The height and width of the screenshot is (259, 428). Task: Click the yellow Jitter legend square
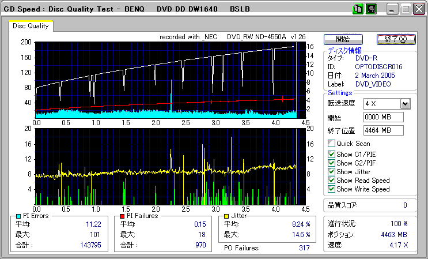coord(227,216)
